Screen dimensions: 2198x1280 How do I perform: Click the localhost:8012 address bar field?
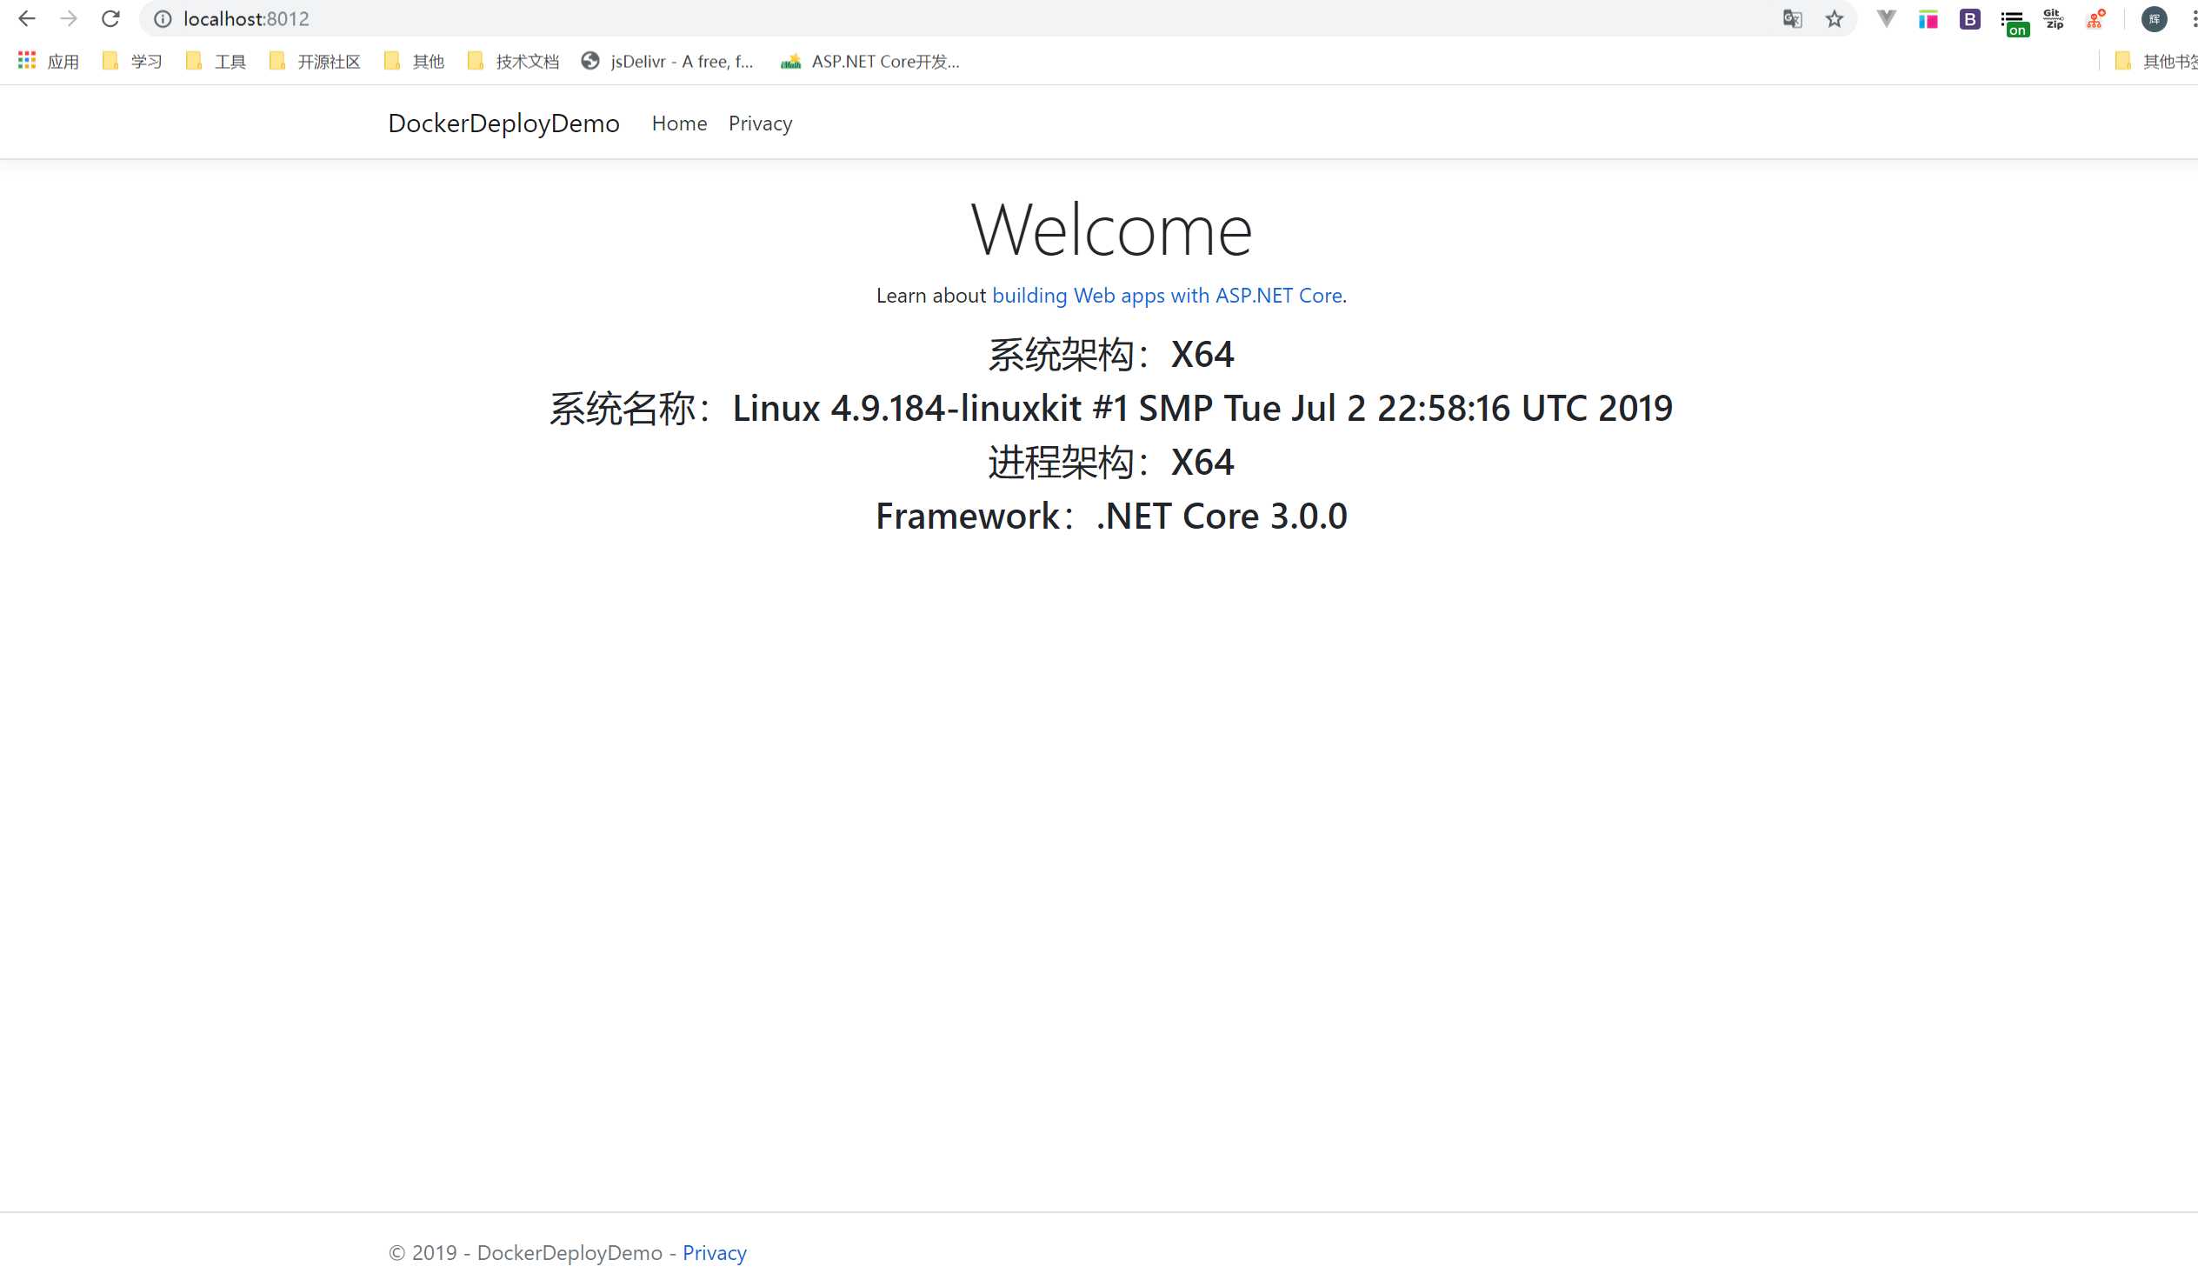click(x=872, y=19)
